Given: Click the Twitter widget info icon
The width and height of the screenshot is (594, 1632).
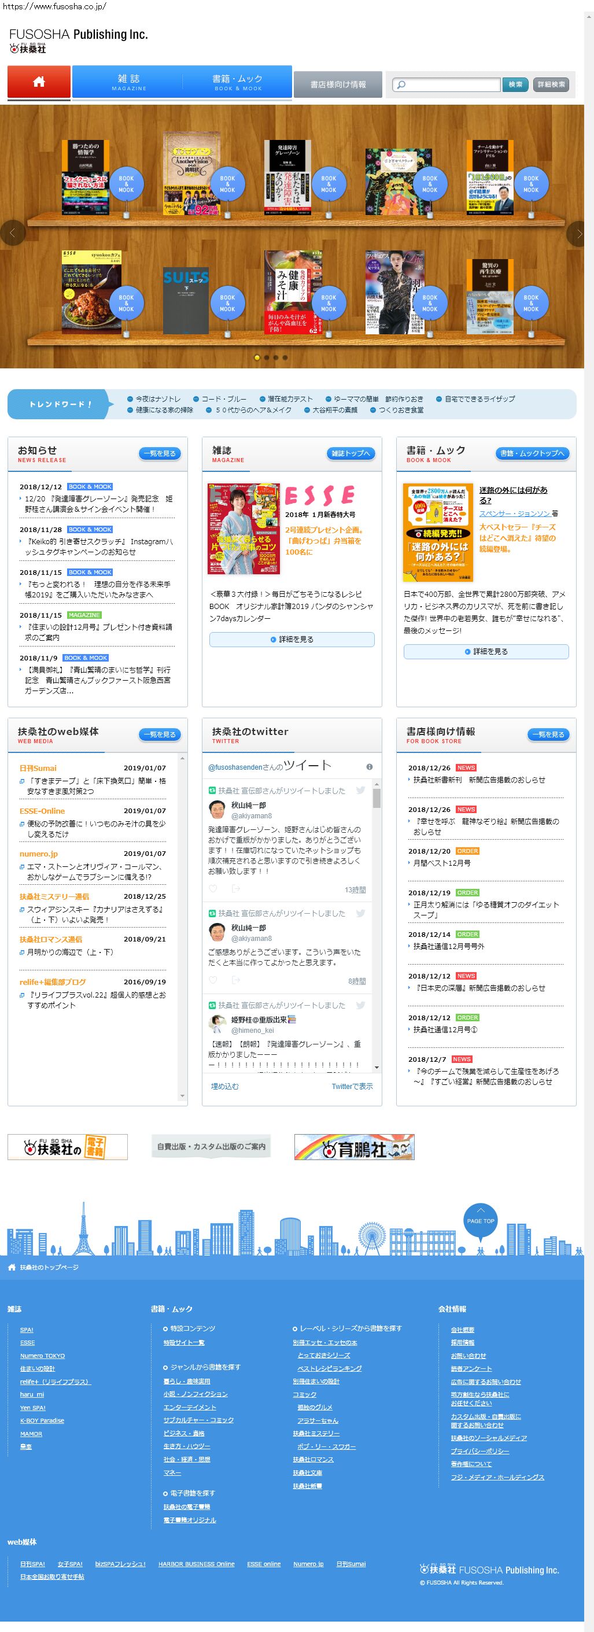Looking at the screenshot, I should point(369,767).
